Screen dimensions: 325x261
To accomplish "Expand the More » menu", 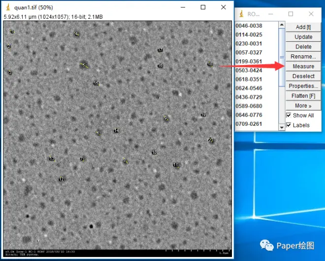I will [x=303, y=106].
